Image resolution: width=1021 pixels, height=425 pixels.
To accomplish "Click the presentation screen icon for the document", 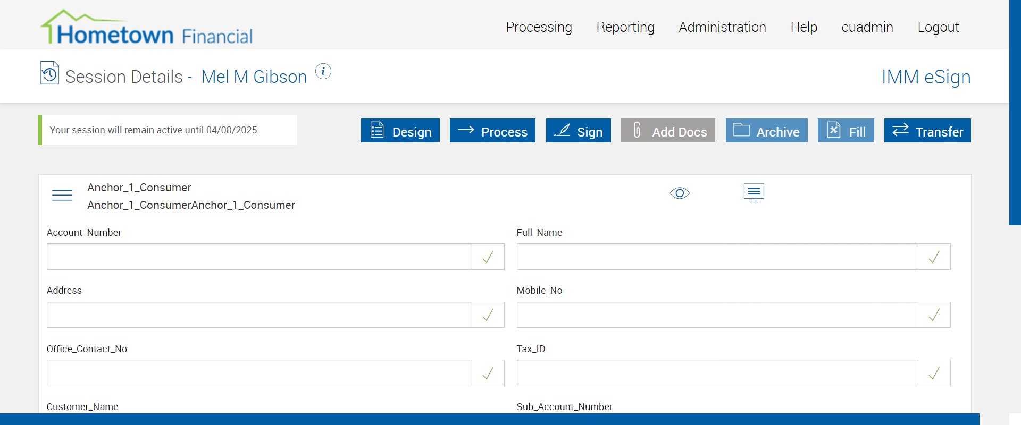I will tap(754, 193).
